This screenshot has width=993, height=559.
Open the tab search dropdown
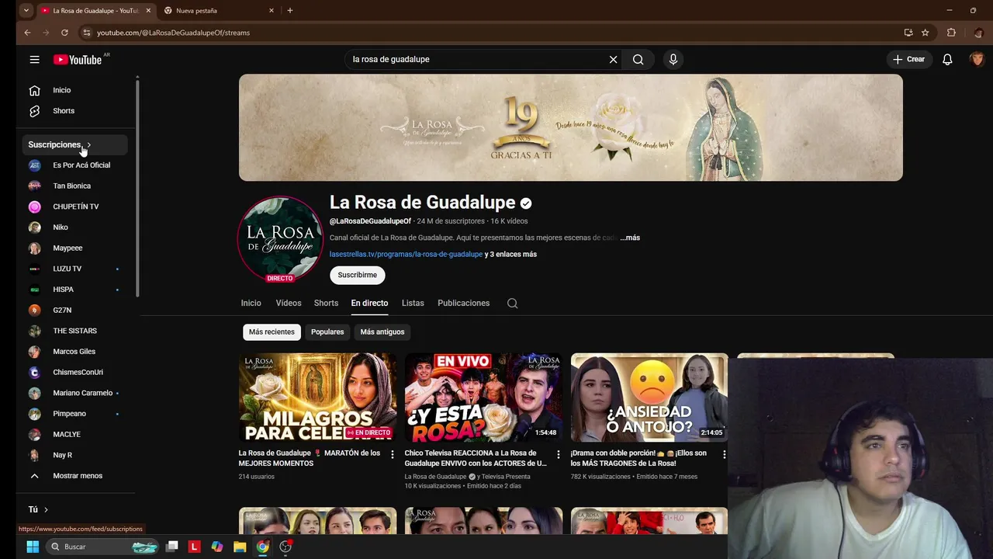click(26, 11)
